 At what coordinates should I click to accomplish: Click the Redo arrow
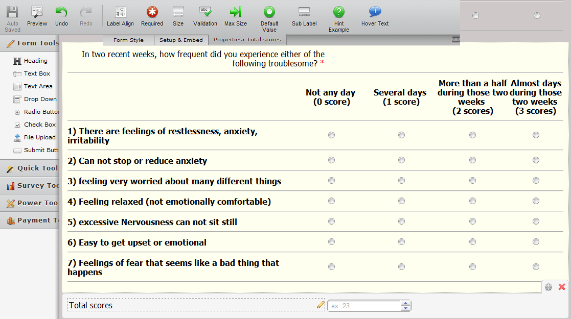point(86,16)
